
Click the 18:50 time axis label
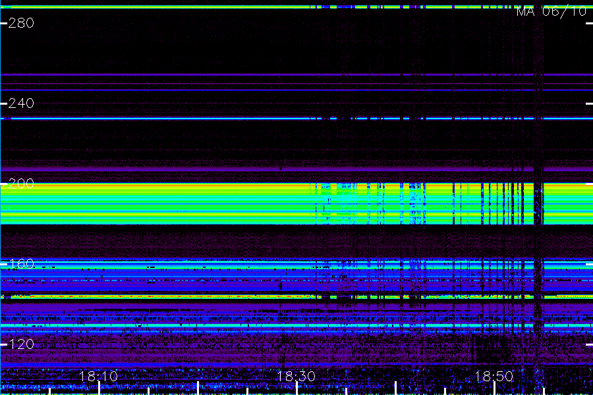(x=494, y=377)
